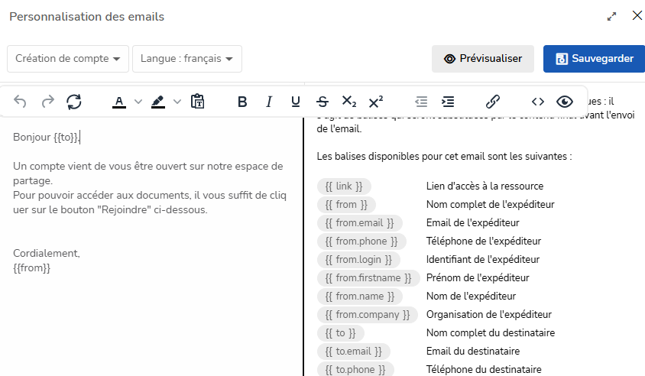
Task: Click the redo arrow icon
Action: coord(47,102)
